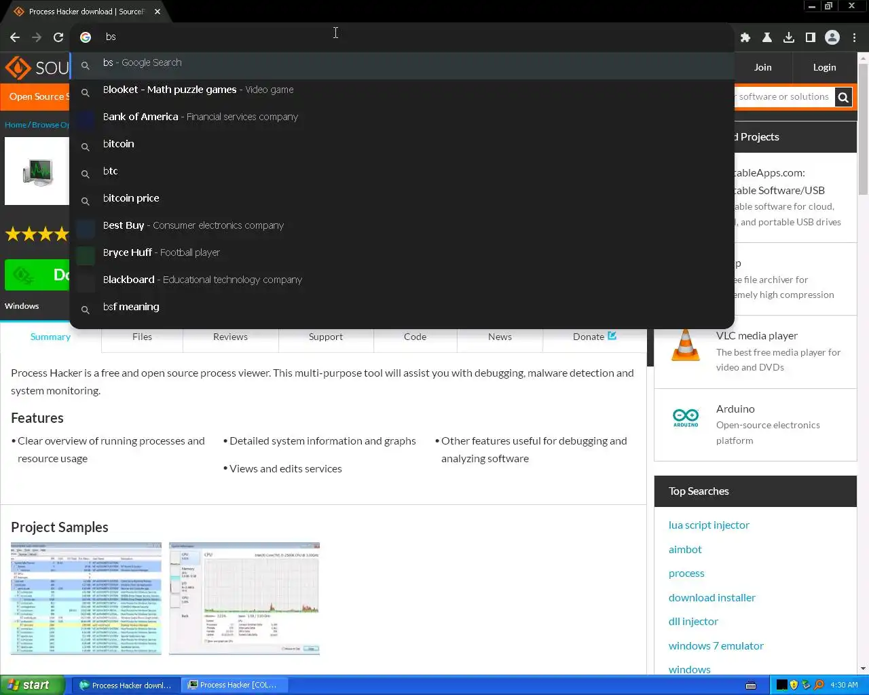The width and height of the screenshot is (869, 695).
Task: Switch to the Files tab
Action: pyautogui.click(x=142, y=337)
